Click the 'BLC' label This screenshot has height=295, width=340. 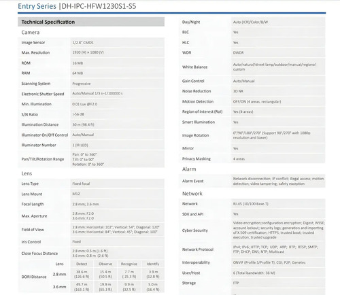point(186,32)
